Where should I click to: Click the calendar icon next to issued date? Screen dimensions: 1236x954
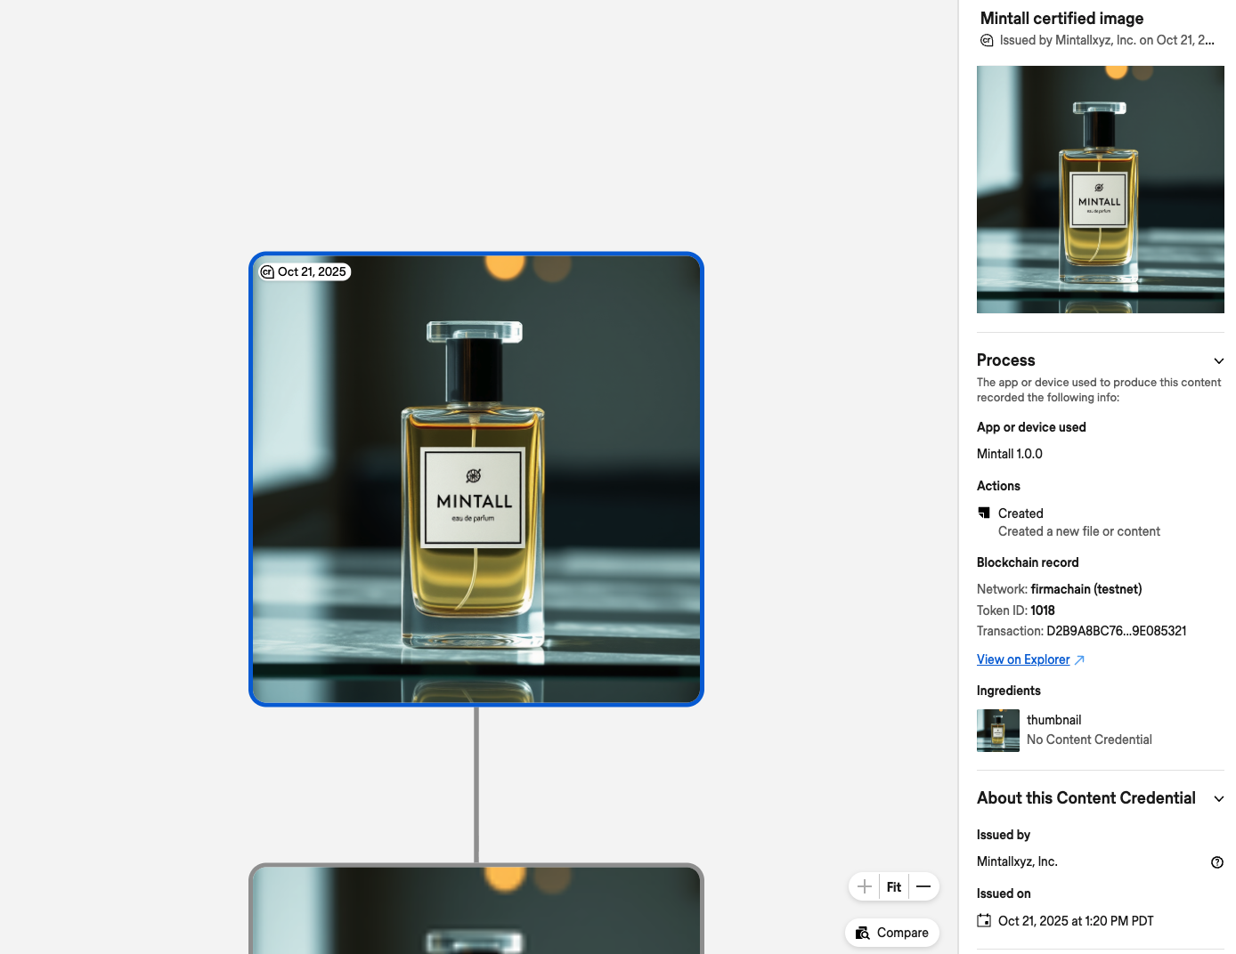pyautogui.click(x=984, y=920)
